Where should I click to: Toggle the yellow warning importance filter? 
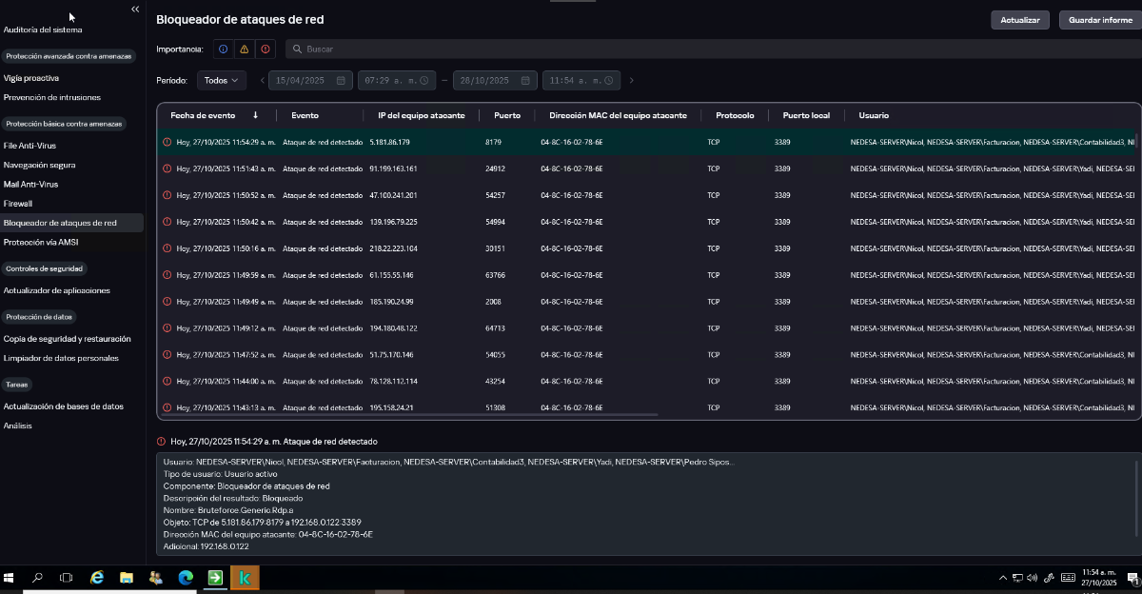(x=244, y=49)
